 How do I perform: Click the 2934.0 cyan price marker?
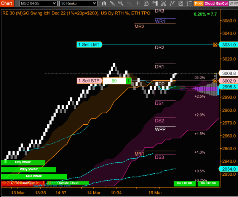(228, 169)
